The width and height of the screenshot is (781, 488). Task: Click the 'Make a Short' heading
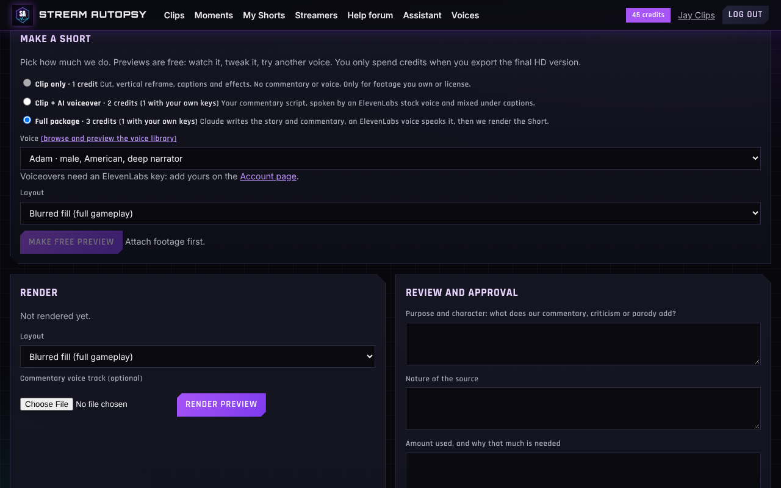click(56, 39)
